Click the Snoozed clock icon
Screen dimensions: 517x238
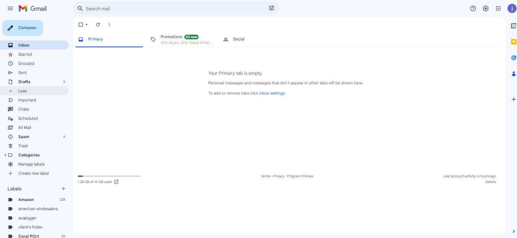(x=10, y=64)
